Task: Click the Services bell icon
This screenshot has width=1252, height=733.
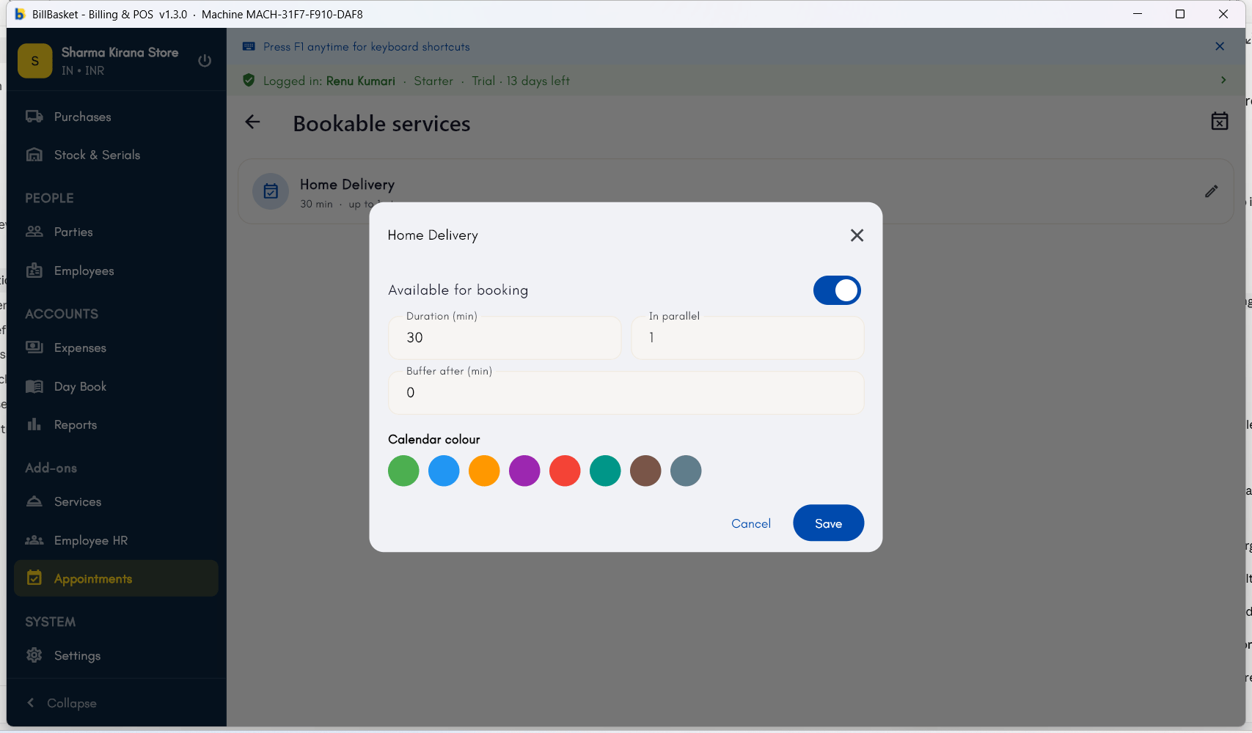Action: click(34, 501)
